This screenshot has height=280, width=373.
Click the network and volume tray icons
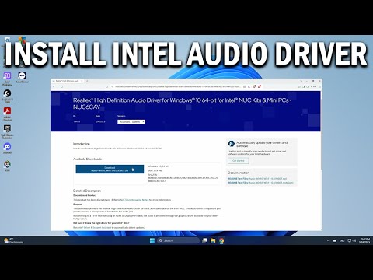pyautogui.click(x=352, y=240)
